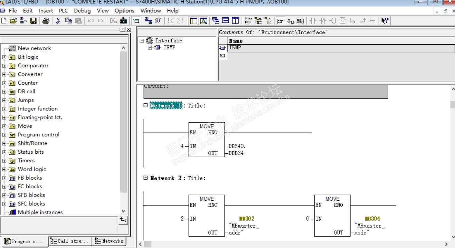Arrange windows horizontally icon

coord(225,21)
